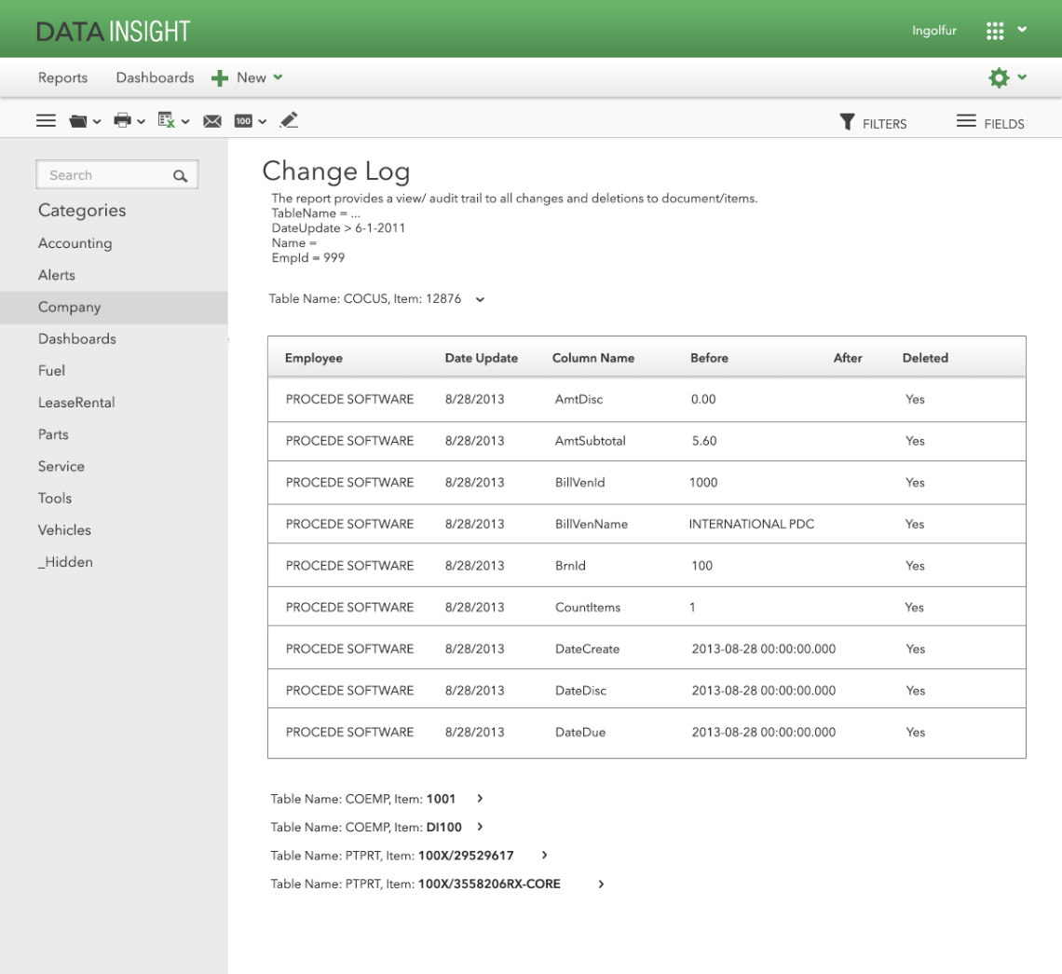Select the Accounting category
The height and width of the screenshot is (974, 1062).
point(75,243)
